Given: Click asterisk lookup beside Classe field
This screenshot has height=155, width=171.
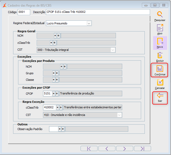Looking at the screenshot, I should 54,80.
